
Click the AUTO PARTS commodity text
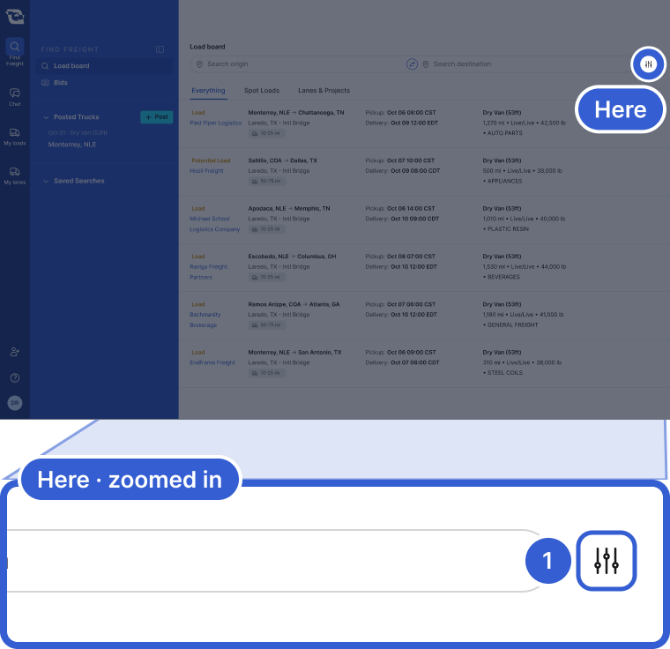[504, 133]
